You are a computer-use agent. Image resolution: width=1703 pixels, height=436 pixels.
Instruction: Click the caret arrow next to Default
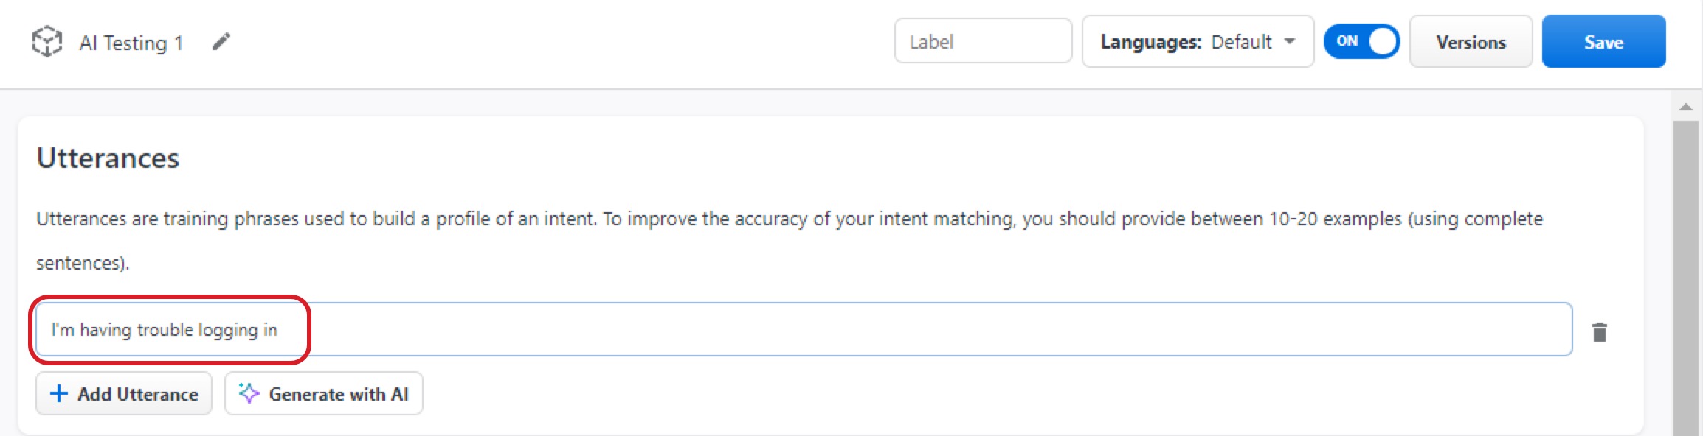(x=1290, y=41)
